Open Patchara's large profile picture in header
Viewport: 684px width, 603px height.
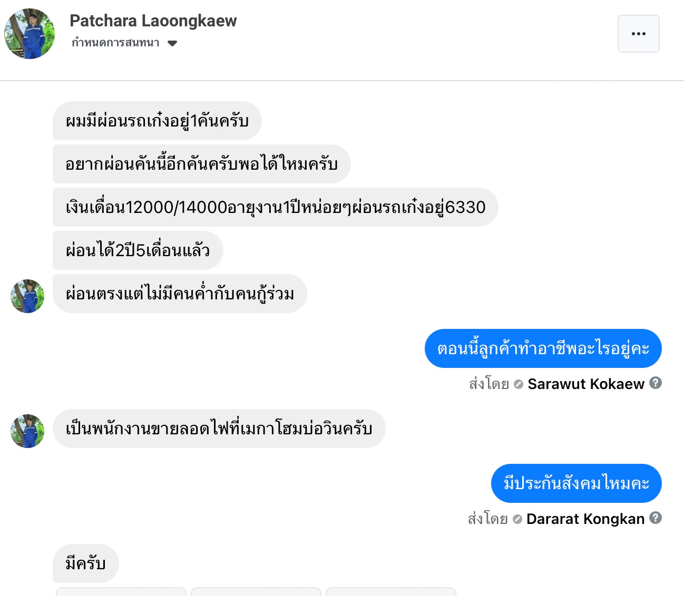point(30,34)
